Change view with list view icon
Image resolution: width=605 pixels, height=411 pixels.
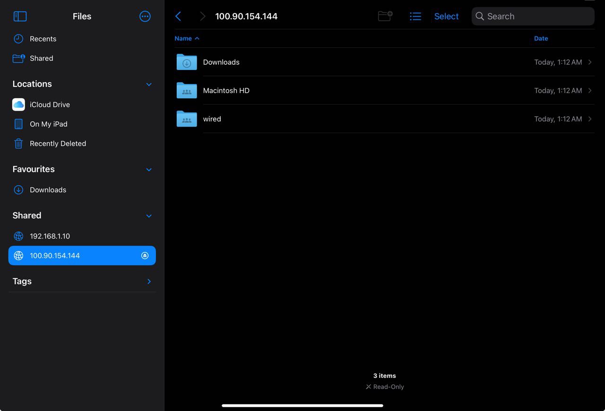415,17
